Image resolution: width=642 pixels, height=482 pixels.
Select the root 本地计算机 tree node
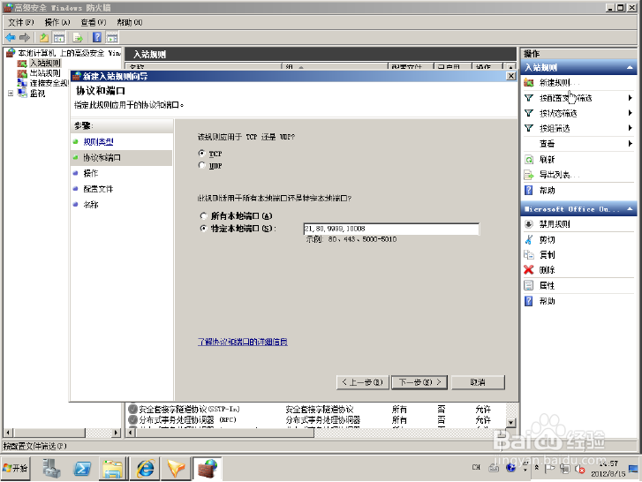[x=69, y=53]
